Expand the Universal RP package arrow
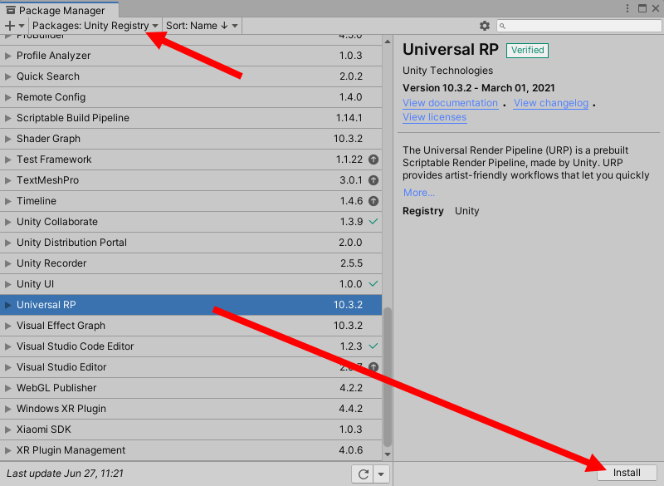664x486 pixels. click(x=7, y=305)
